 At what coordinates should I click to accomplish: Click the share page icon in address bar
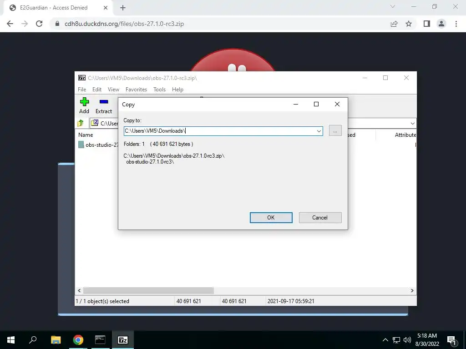[394, 24]
